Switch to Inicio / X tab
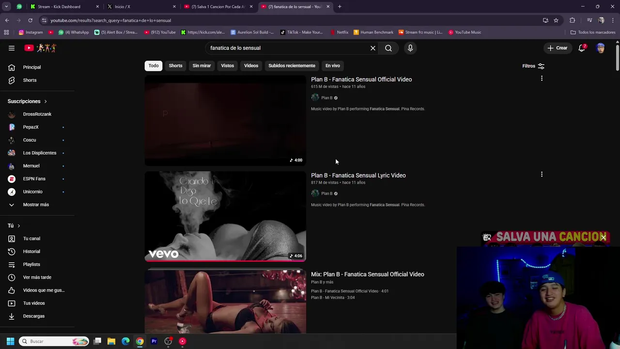The width and height of the screenshot is (620, 349). point(140,7)
